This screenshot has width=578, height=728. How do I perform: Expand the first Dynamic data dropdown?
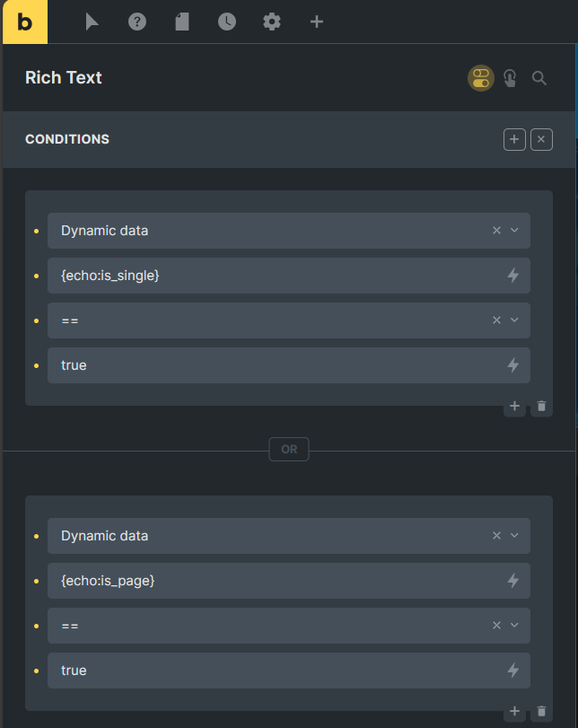514,231
